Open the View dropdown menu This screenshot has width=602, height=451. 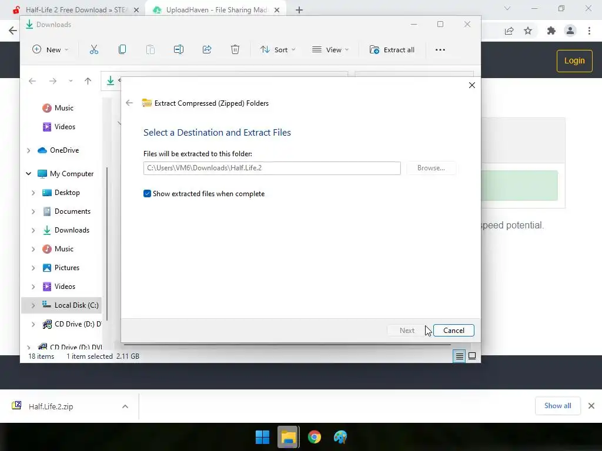pyautogui.click(x=330, y=49)
